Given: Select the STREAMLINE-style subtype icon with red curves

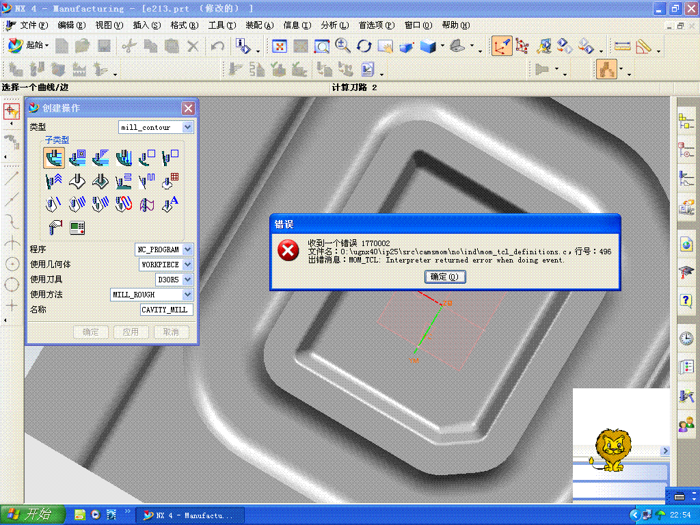Looking at the screenshot, I should click(124, 204).
